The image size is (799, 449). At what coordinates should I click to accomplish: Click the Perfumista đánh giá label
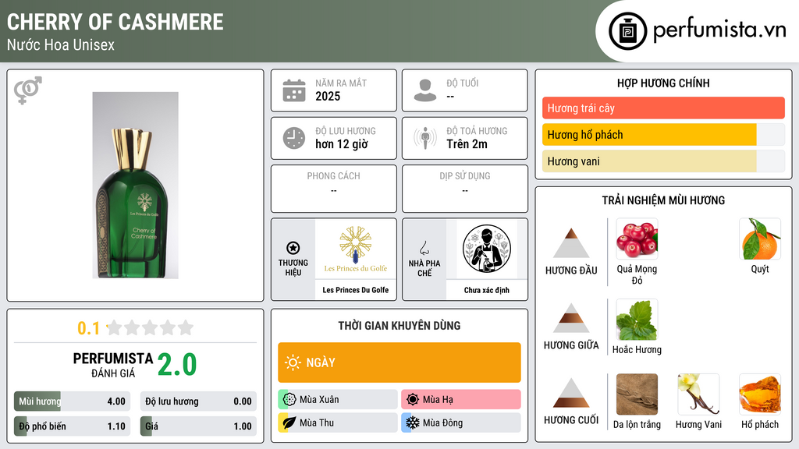coord(113,366)
